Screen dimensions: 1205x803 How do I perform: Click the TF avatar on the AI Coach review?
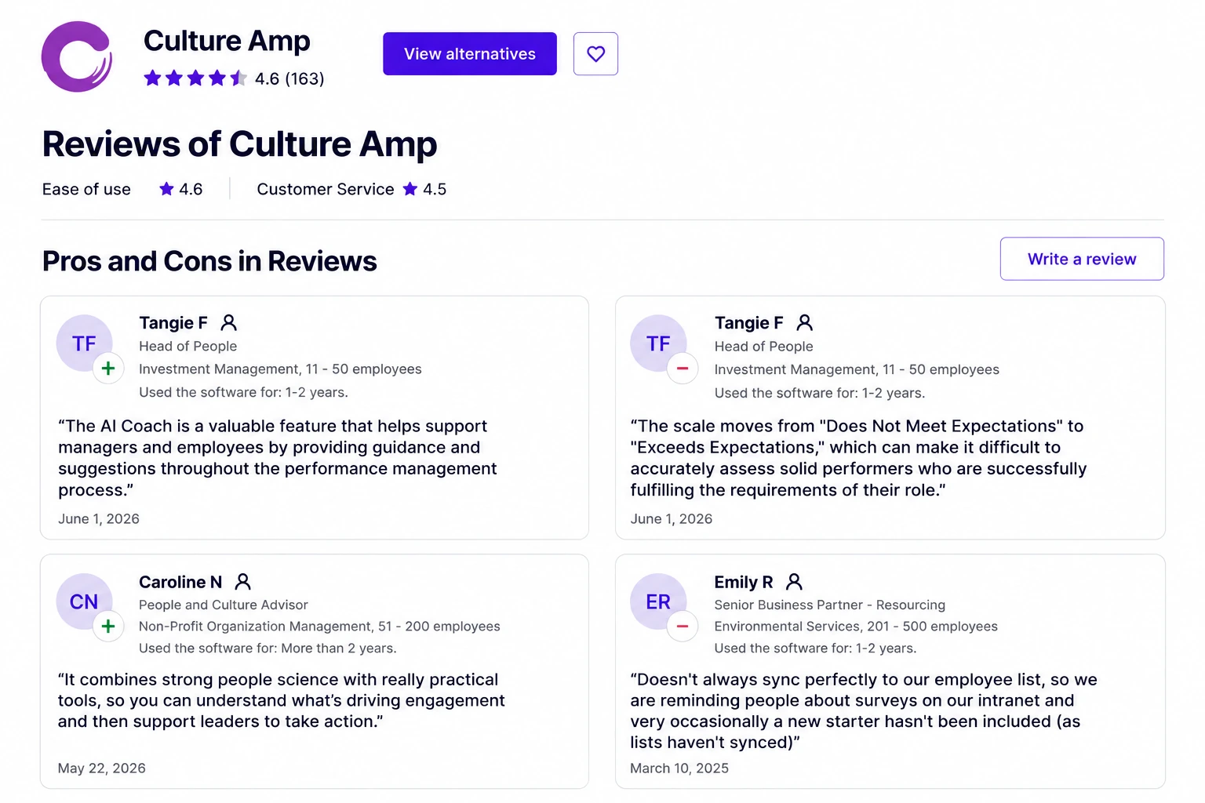tap(84, 343)
